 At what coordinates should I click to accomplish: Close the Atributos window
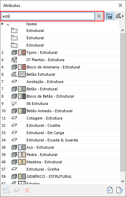pos(120,5)
